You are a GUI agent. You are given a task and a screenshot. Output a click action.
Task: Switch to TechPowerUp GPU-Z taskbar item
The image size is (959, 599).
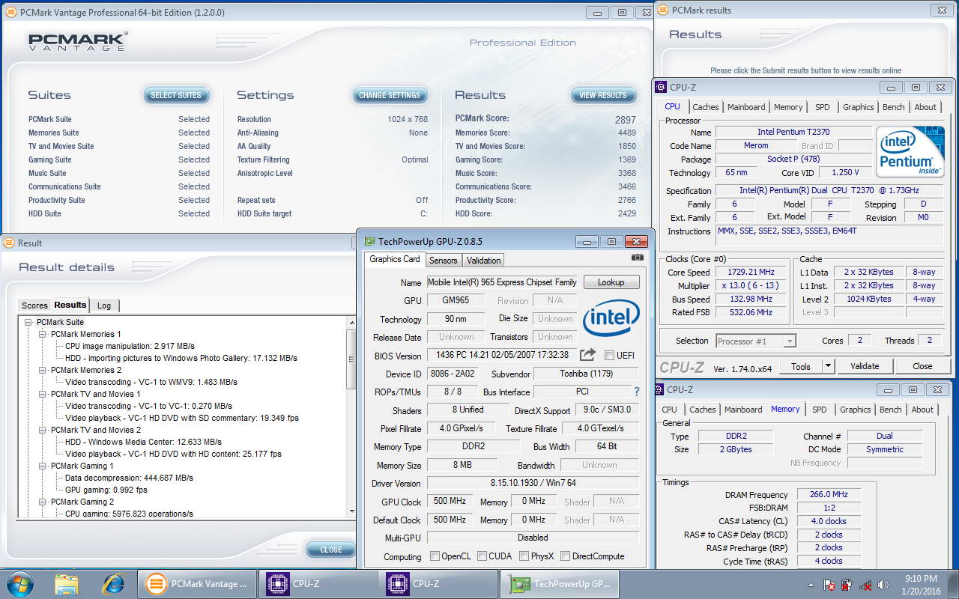point(559,584)
